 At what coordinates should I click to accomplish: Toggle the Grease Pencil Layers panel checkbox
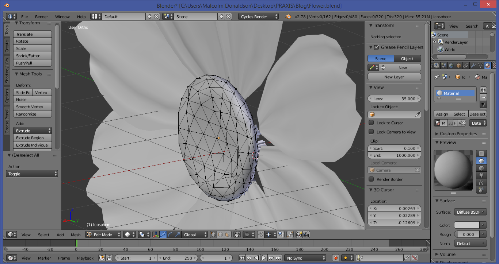point(376,47)
